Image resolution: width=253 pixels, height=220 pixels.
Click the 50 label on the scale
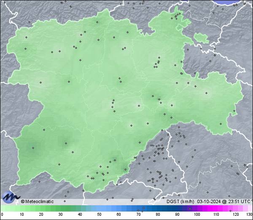(x=100, y=215)
